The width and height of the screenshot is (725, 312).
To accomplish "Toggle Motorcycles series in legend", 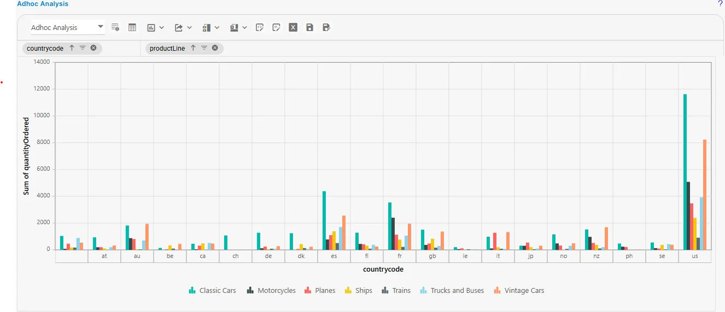I will (271, 291).
